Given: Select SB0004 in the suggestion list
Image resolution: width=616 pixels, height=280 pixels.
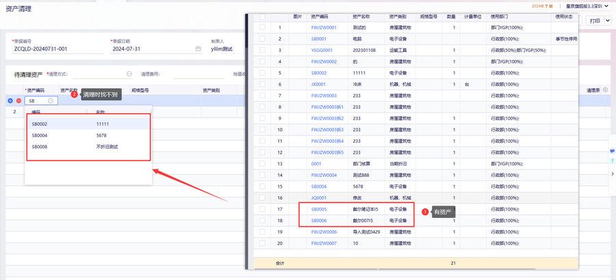Looking at the screenshot, I should coord(88,135).
